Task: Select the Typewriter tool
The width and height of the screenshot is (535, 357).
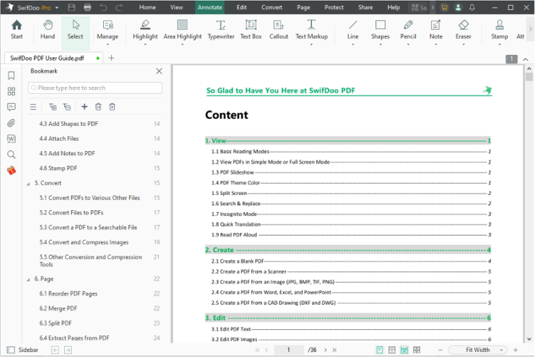Action: [x=221, y=30]
